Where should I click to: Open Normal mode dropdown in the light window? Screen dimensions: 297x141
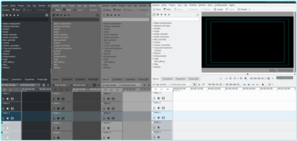click(181, 84)
